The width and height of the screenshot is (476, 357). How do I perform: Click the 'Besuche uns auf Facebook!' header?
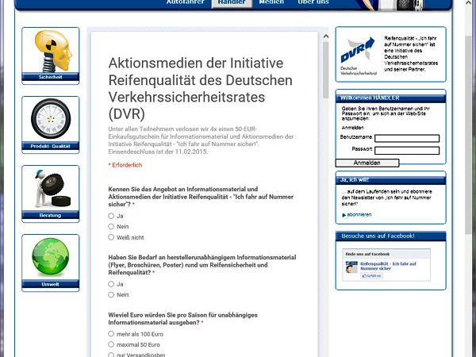pyautogui.click(x=390, y=236)
